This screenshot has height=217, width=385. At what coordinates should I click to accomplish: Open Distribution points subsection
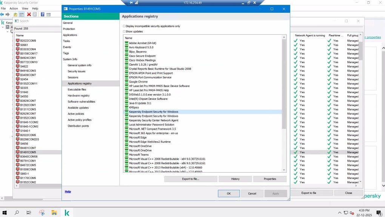coord(78,126)
